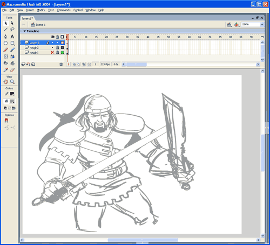
Task: Select the Free Transform tool
Action: click(6, 57)
